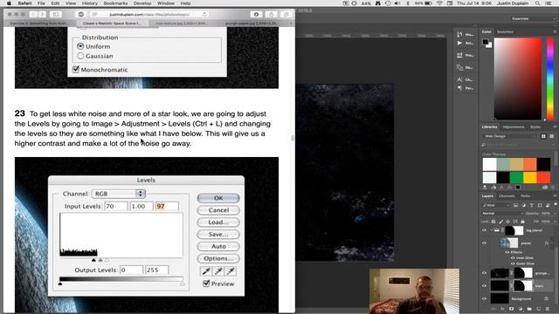Screen dimensions: 559x314
Task: Add a layer style with the fx icon
Action: (x=502, y=309)
